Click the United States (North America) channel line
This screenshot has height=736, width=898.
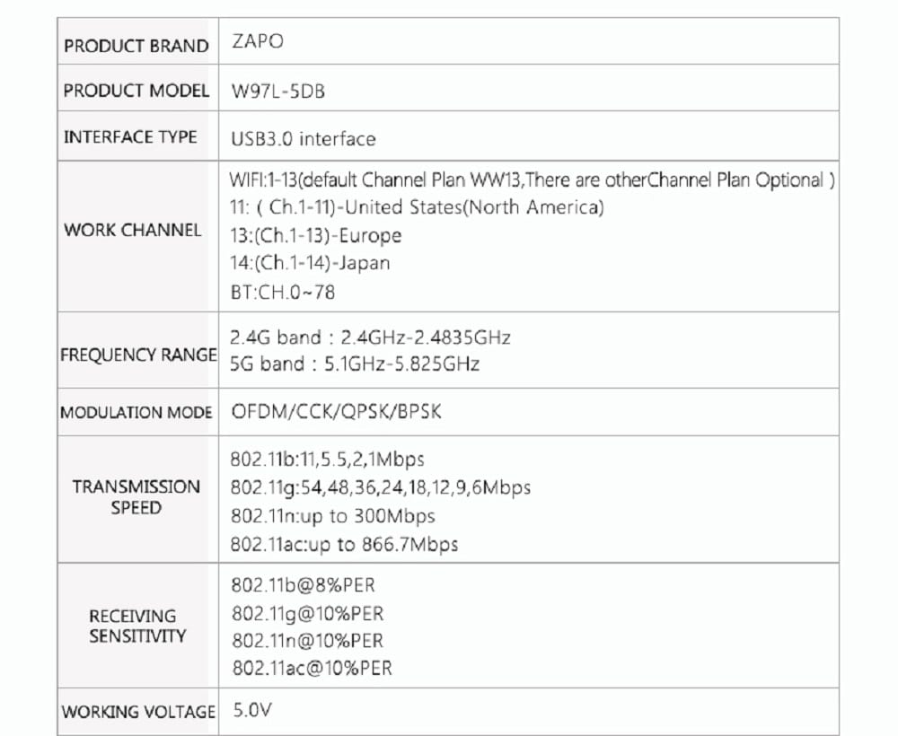[x=417, y=207]
